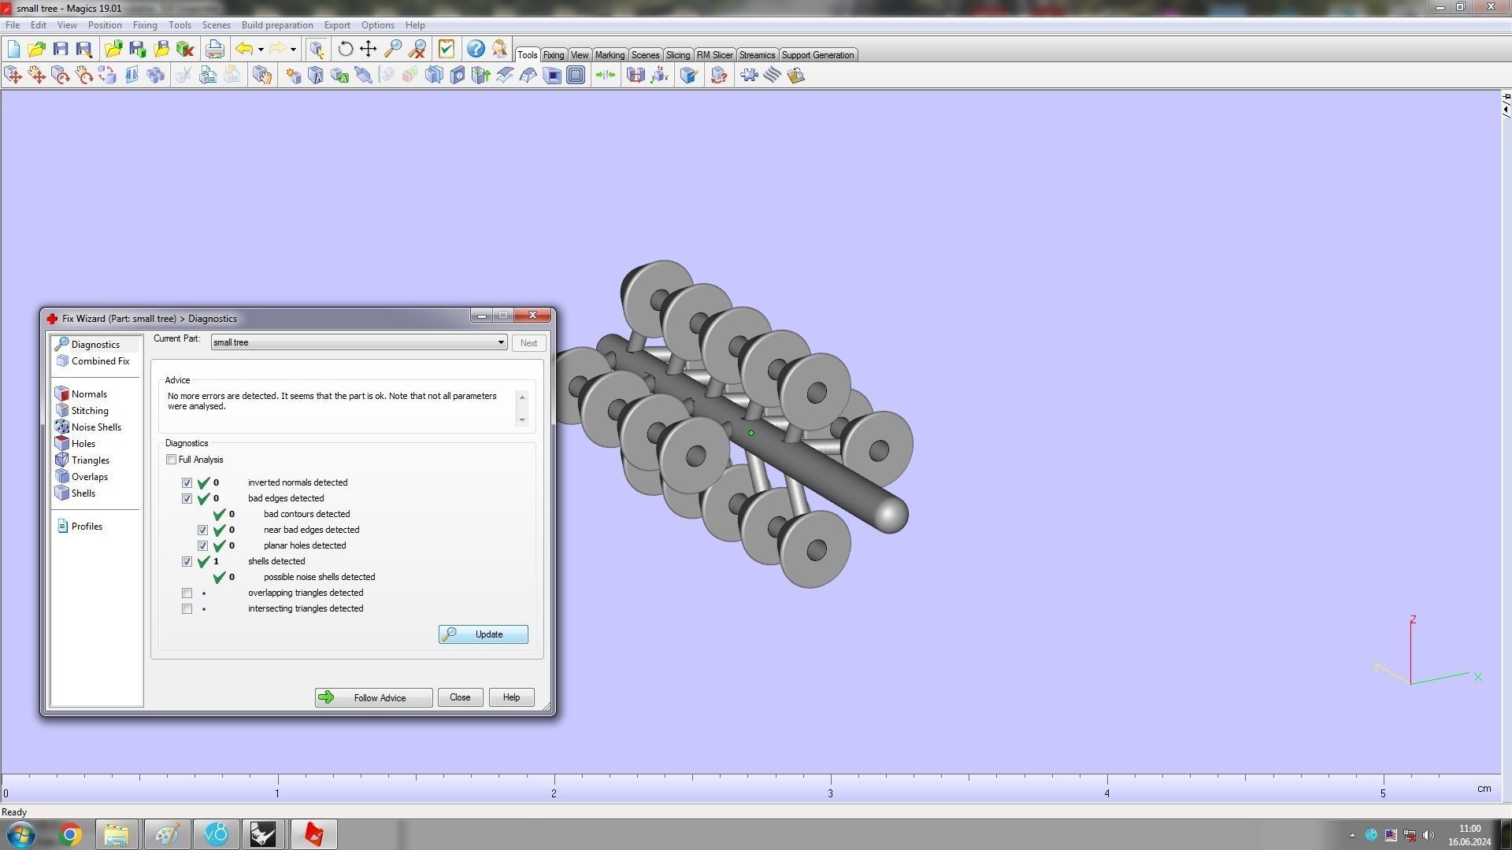The width and height of the screenshot is (1512, 850).
Task: Undo the last action with yellow arrow
Action: 244,49
